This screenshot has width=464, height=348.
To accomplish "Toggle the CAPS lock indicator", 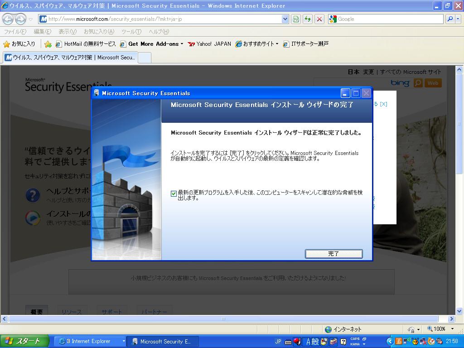I will click(355, 339).
